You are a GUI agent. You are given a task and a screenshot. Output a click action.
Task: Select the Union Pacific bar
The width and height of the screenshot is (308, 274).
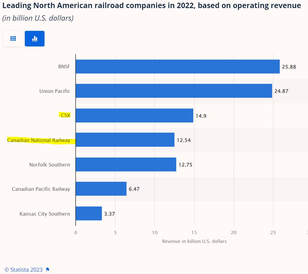174,91
